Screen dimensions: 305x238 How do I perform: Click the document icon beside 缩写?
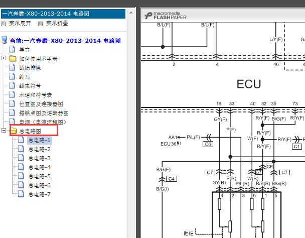12,76
